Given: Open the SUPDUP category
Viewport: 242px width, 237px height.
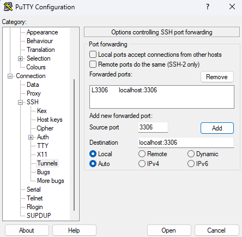Looking at the screenshot, I should pos(39,216).
